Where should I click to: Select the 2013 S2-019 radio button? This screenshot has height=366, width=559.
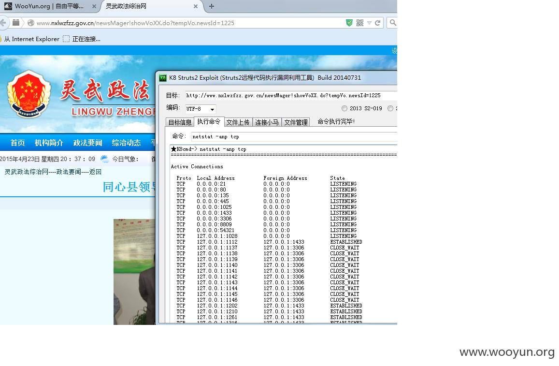344,108
